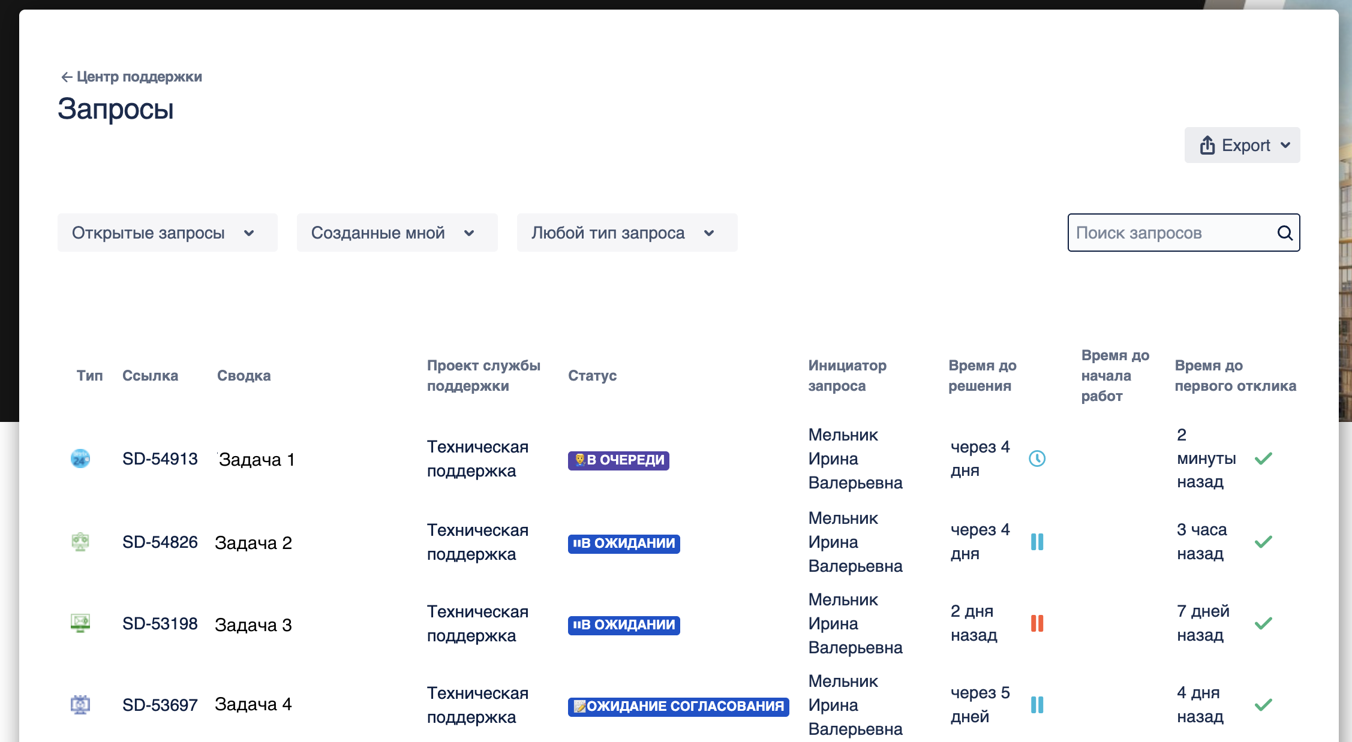Expand the Созданные мной filter dropdown
1352x742 pixels.
point(396,233)
